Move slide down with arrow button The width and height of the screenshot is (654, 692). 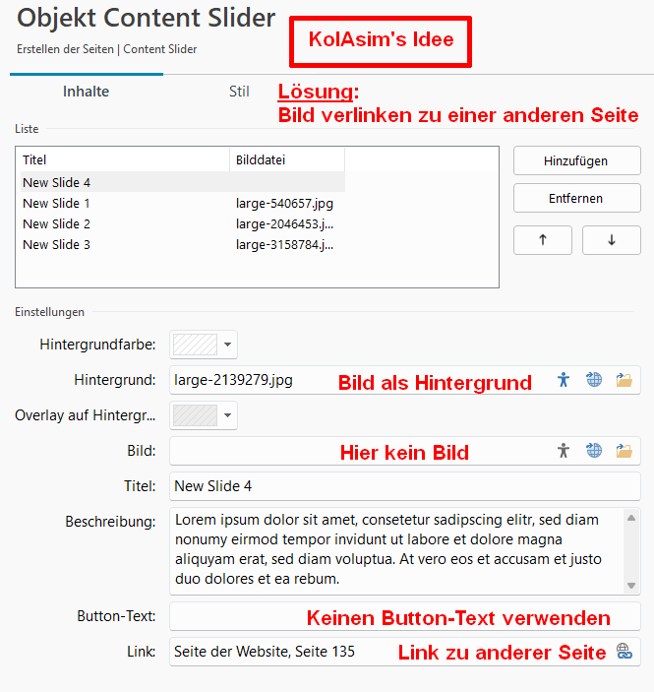[612, 240]
